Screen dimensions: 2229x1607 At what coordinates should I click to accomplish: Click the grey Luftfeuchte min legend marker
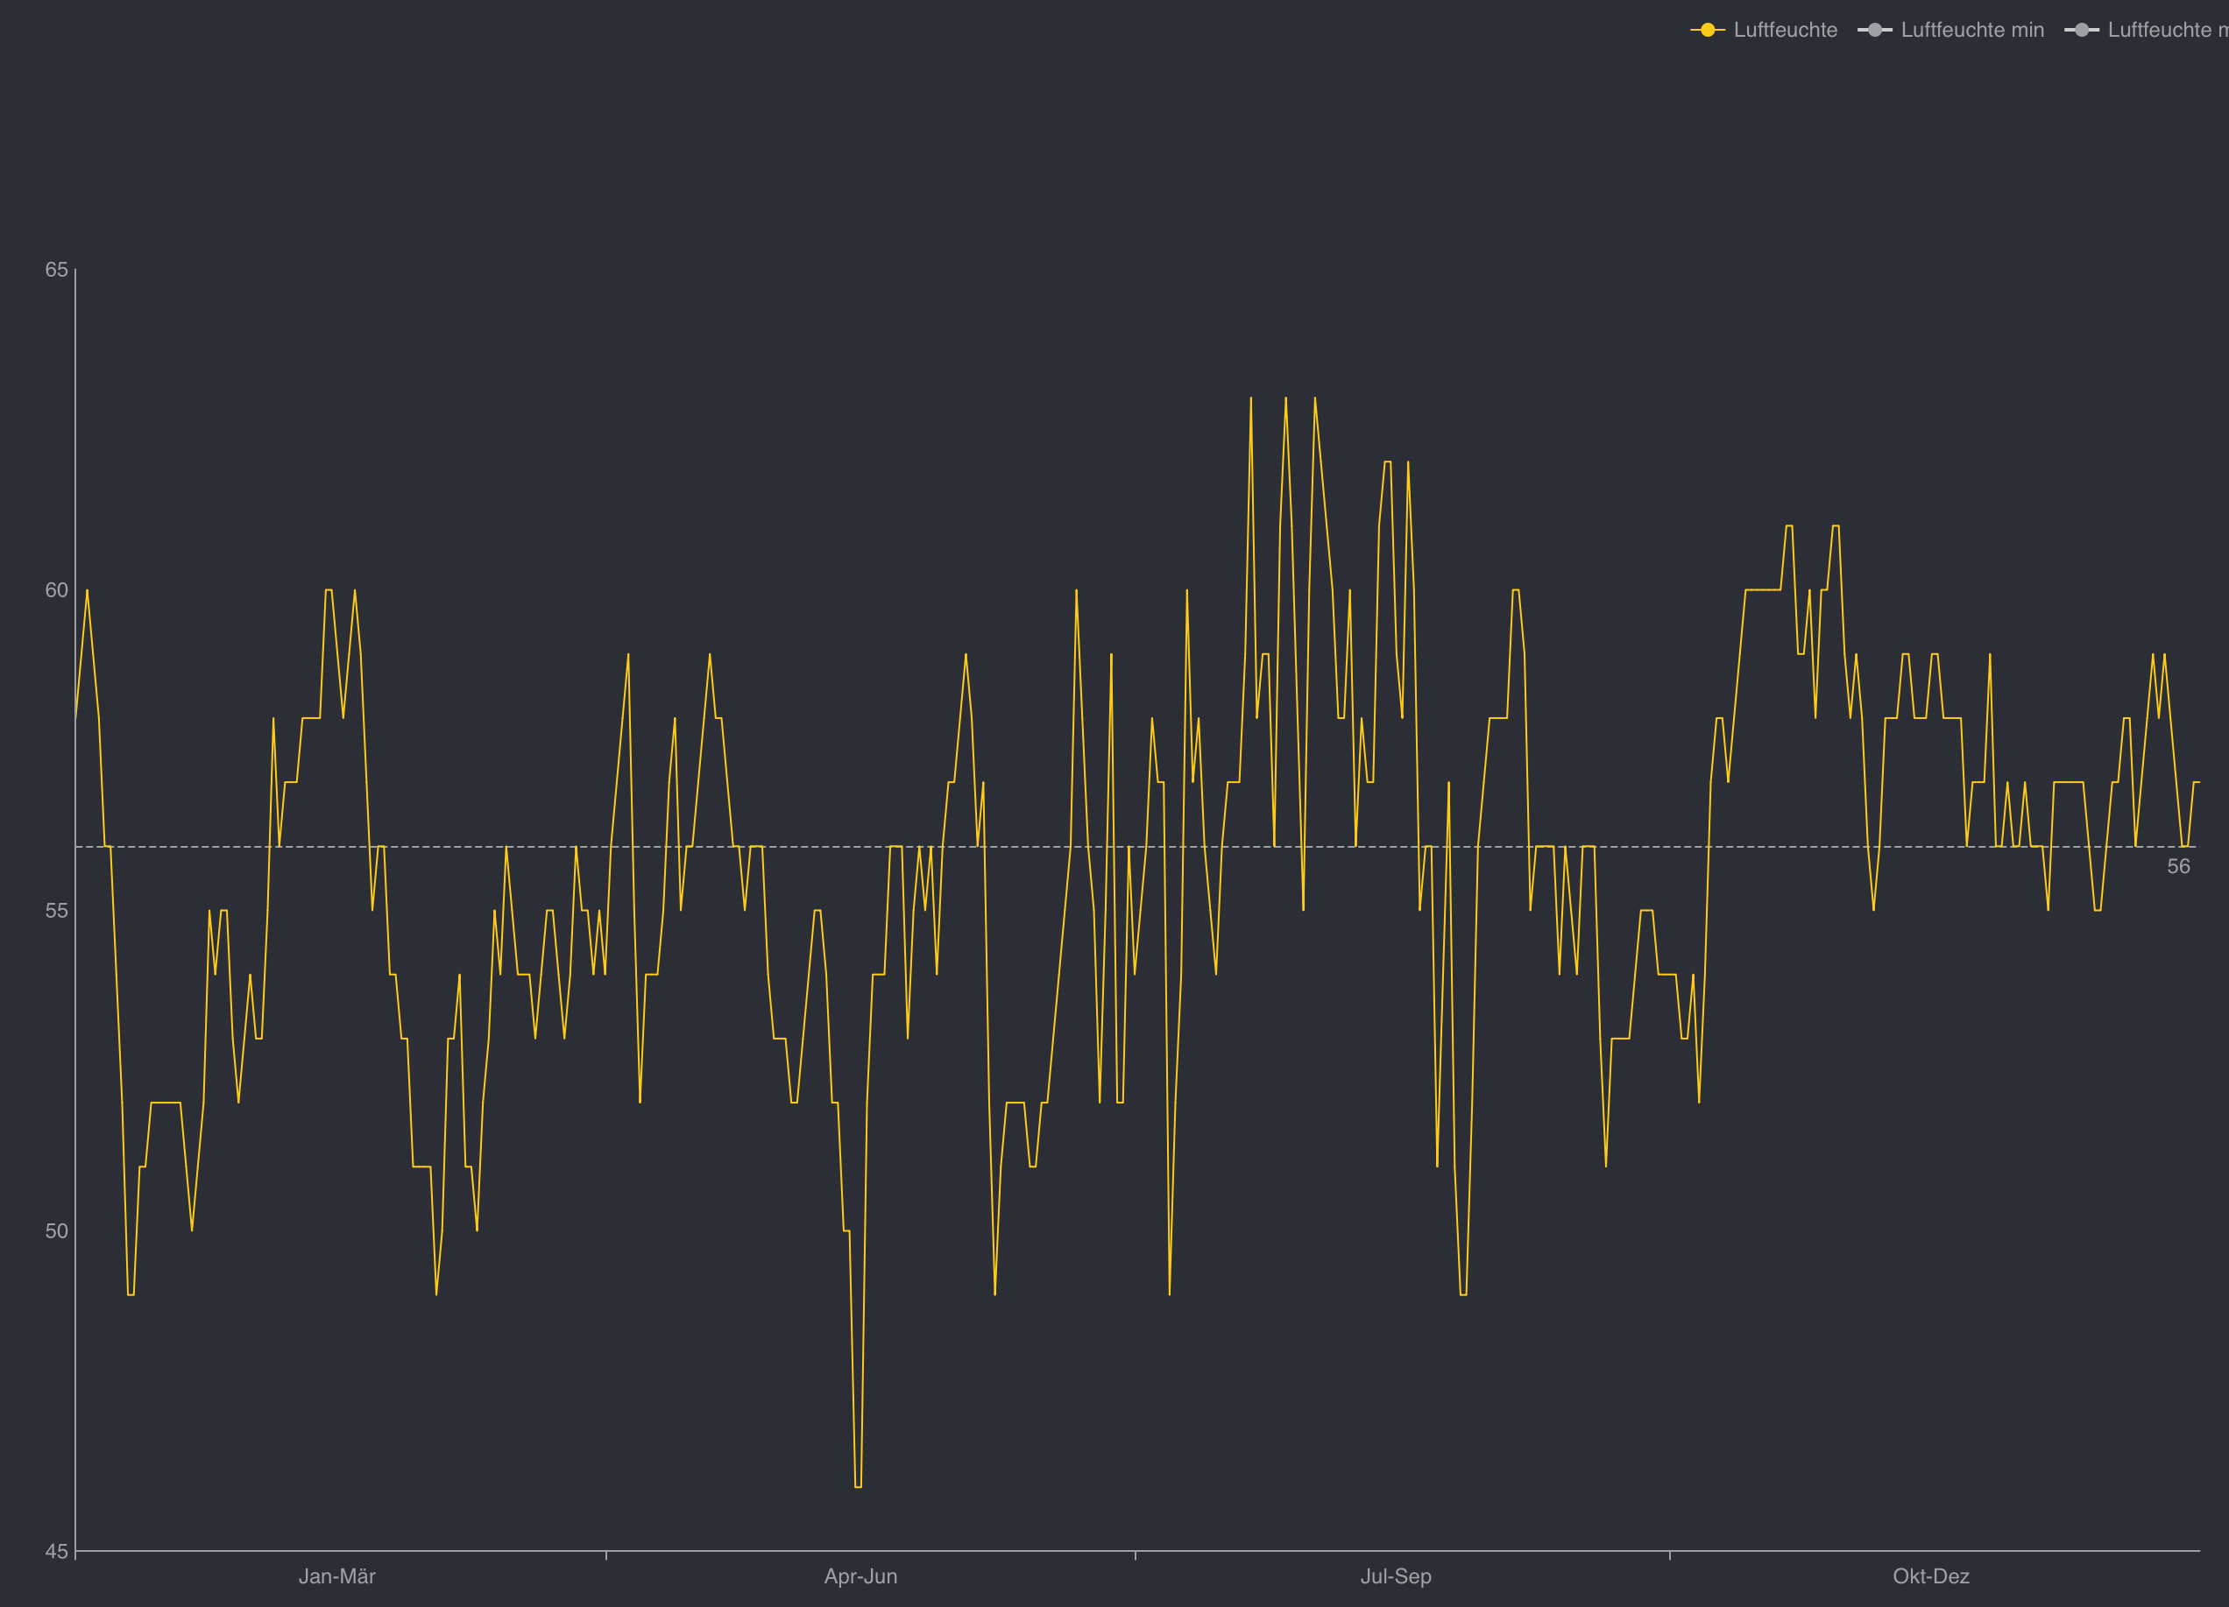point(1874,31)
